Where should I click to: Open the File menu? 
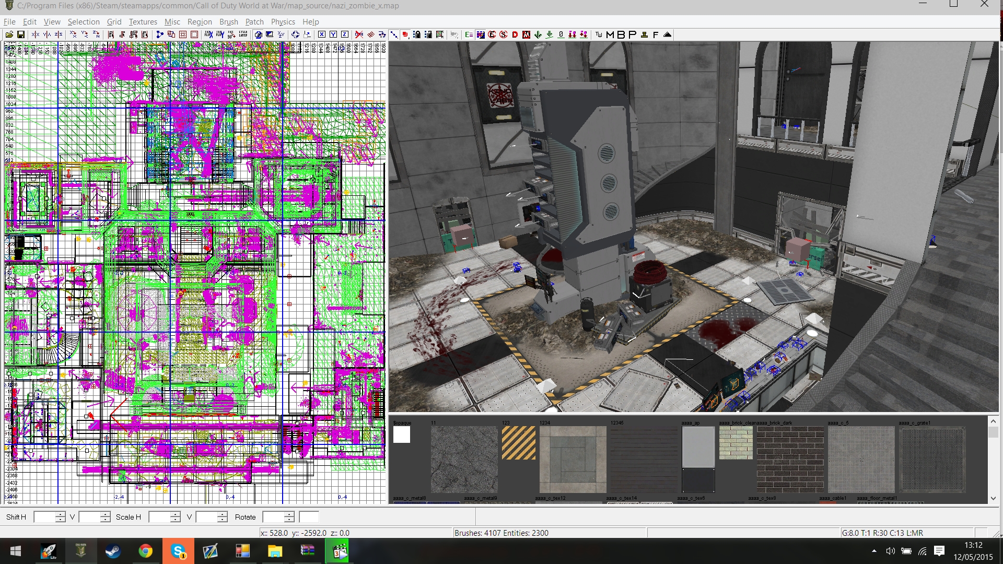pos(9,21)
